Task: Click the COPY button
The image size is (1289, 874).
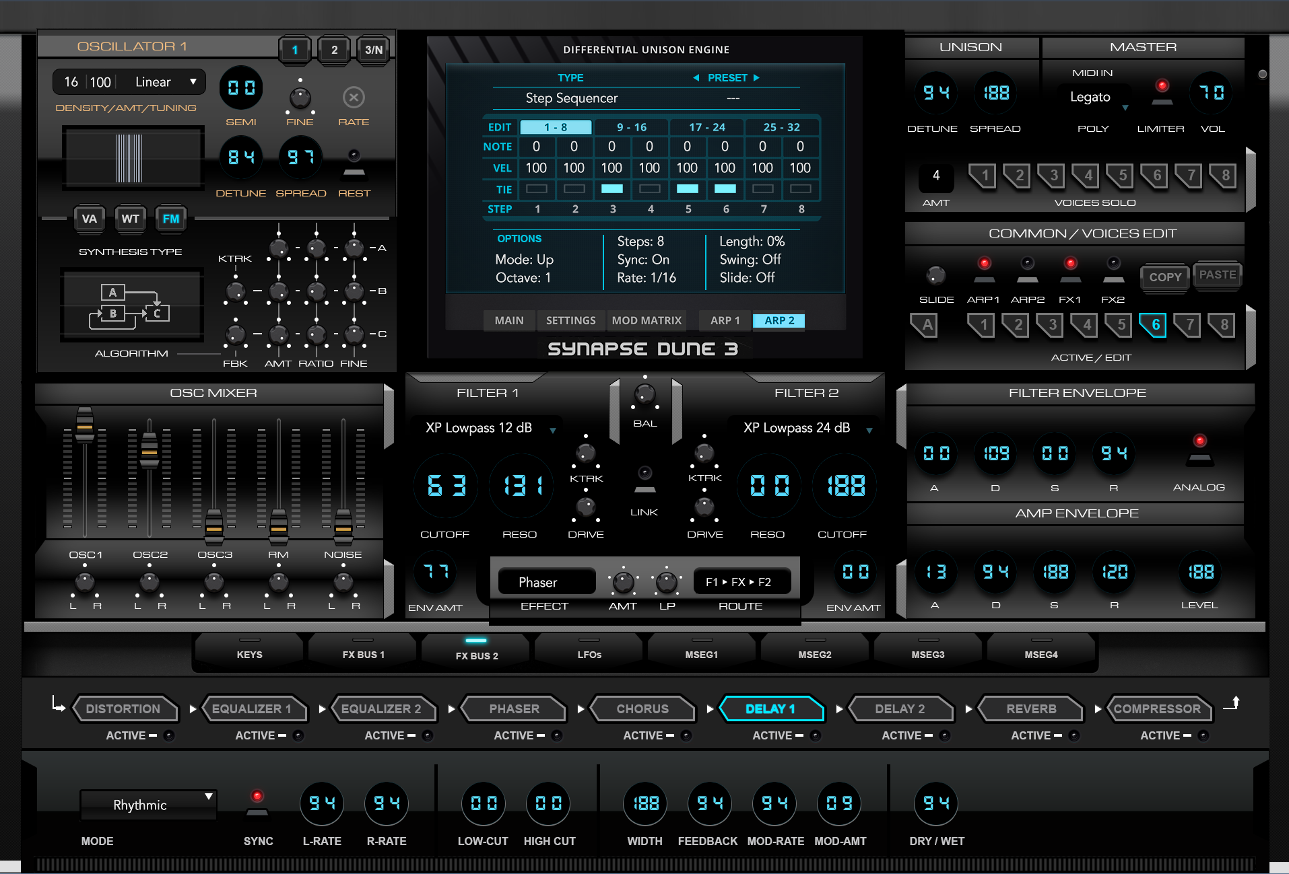Action: tap(1165, 277)
